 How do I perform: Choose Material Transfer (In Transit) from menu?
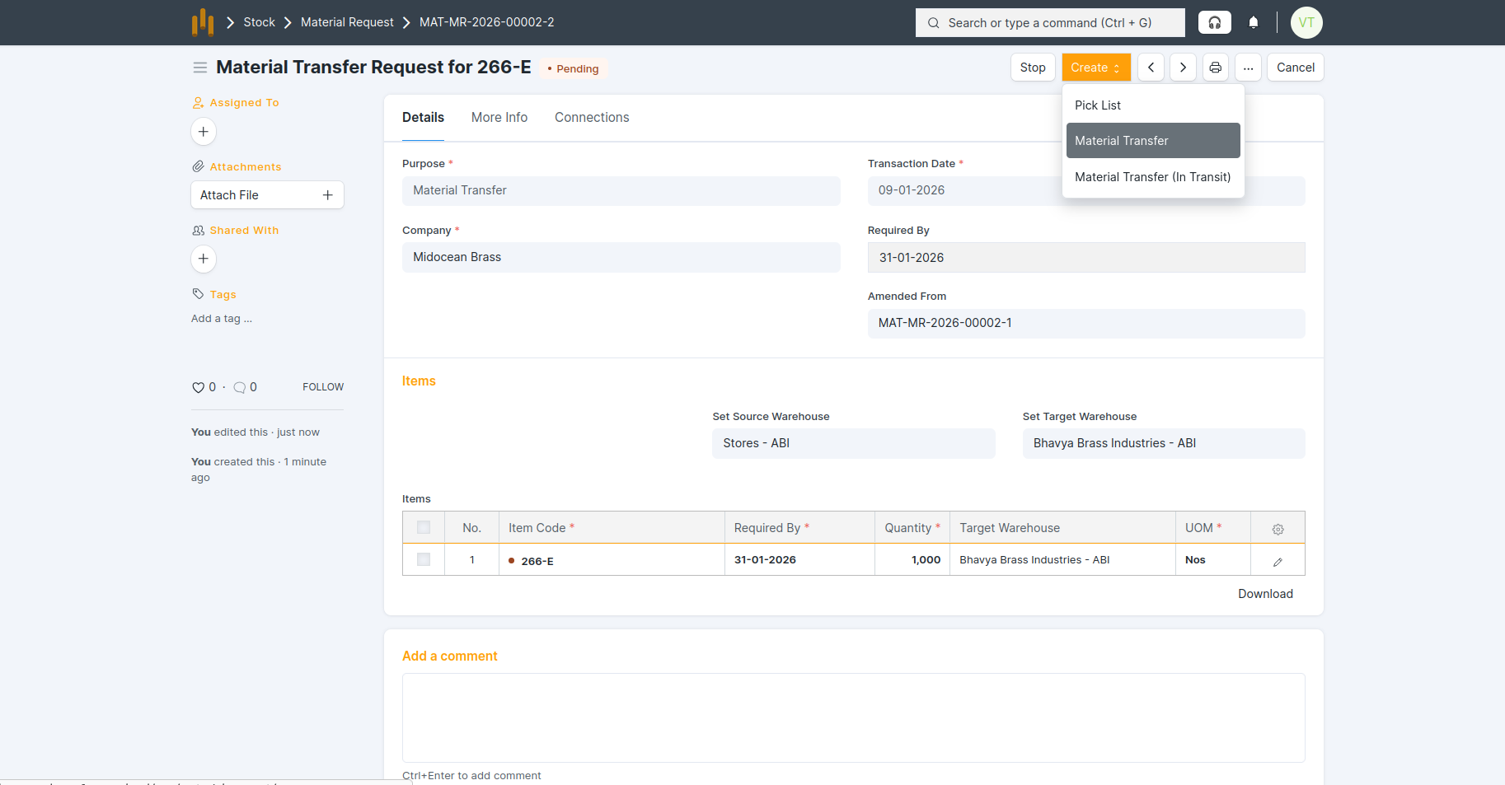[x=1152, y=177]
